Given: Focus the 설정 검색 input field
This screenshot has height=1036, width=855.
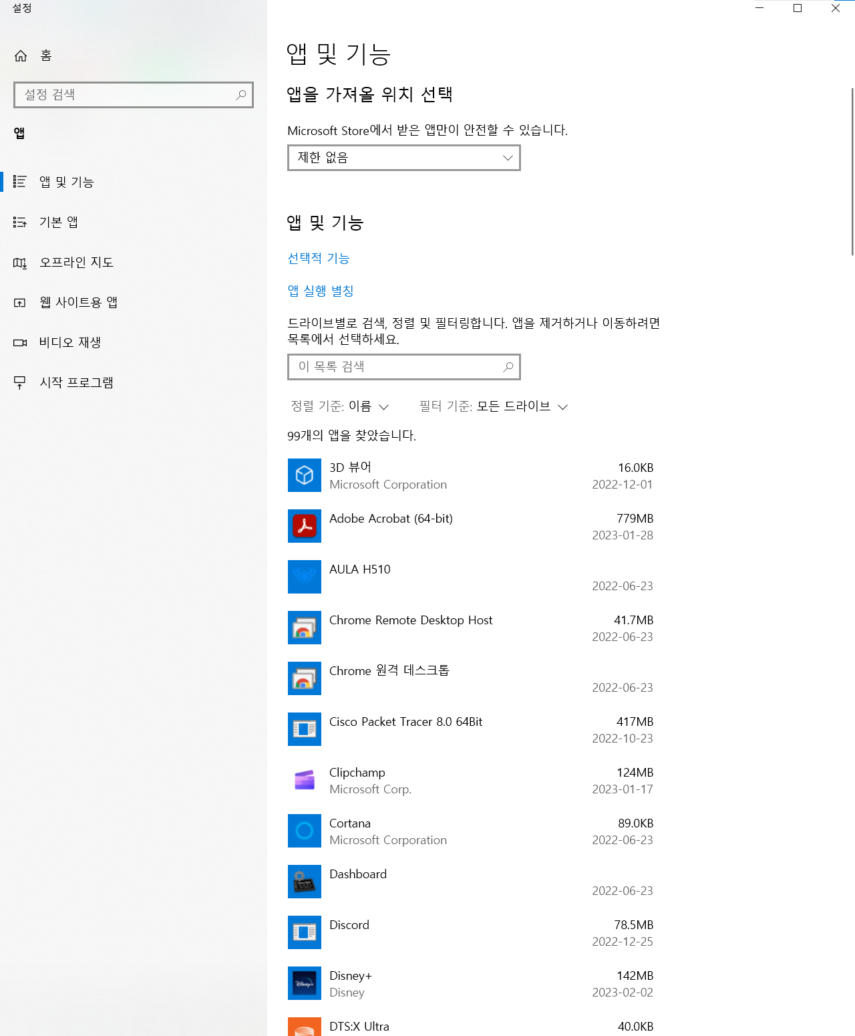Looking at the screenshot, I should pos(134,95).
